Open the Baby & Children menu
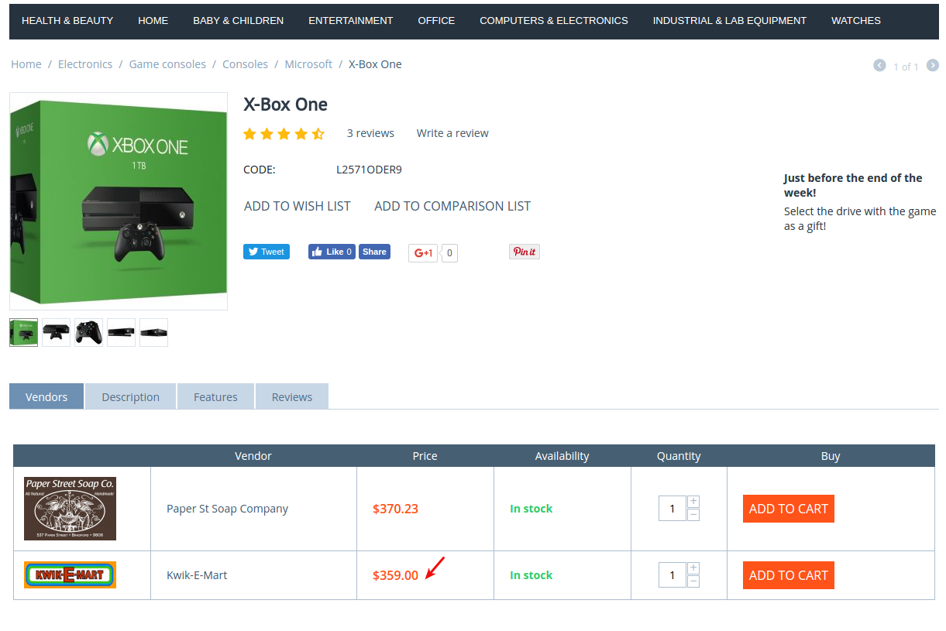Viewport: 946px width, 631px height. coord(239,21)
